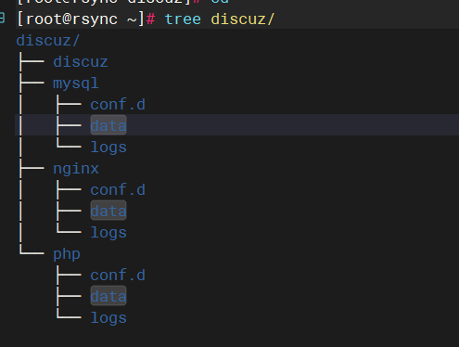Click the 'php' directory entry
The width and height of the screenshot is (459, 347).
coord(67,254)
